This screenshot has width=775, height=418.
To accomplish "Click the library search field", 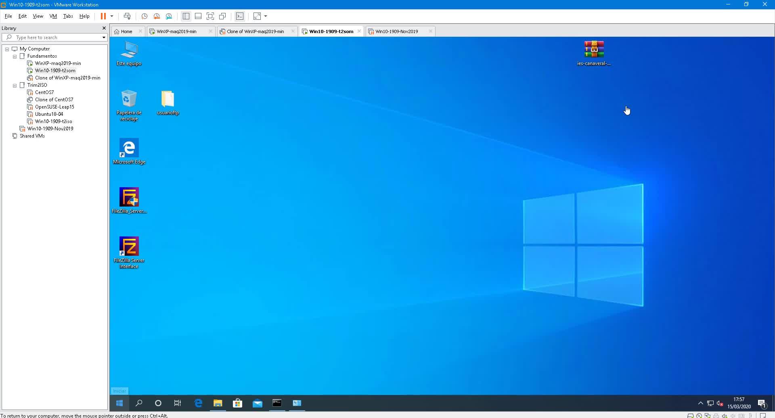I will coord(54,38).
